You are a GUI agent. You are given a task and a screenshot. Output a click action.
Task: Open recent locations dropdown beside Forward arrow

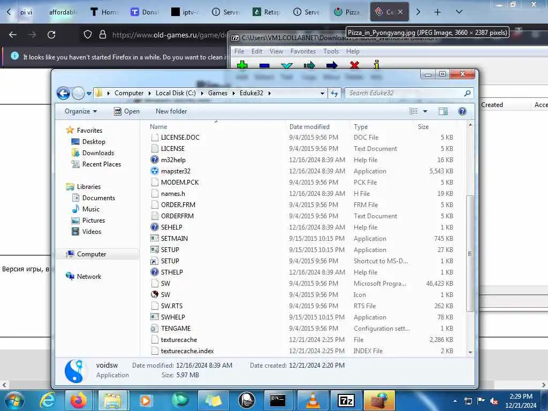89,93
